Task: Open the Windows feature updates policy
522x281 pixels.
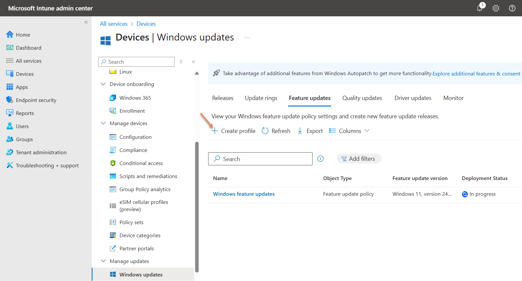Action: click(244, 194)
